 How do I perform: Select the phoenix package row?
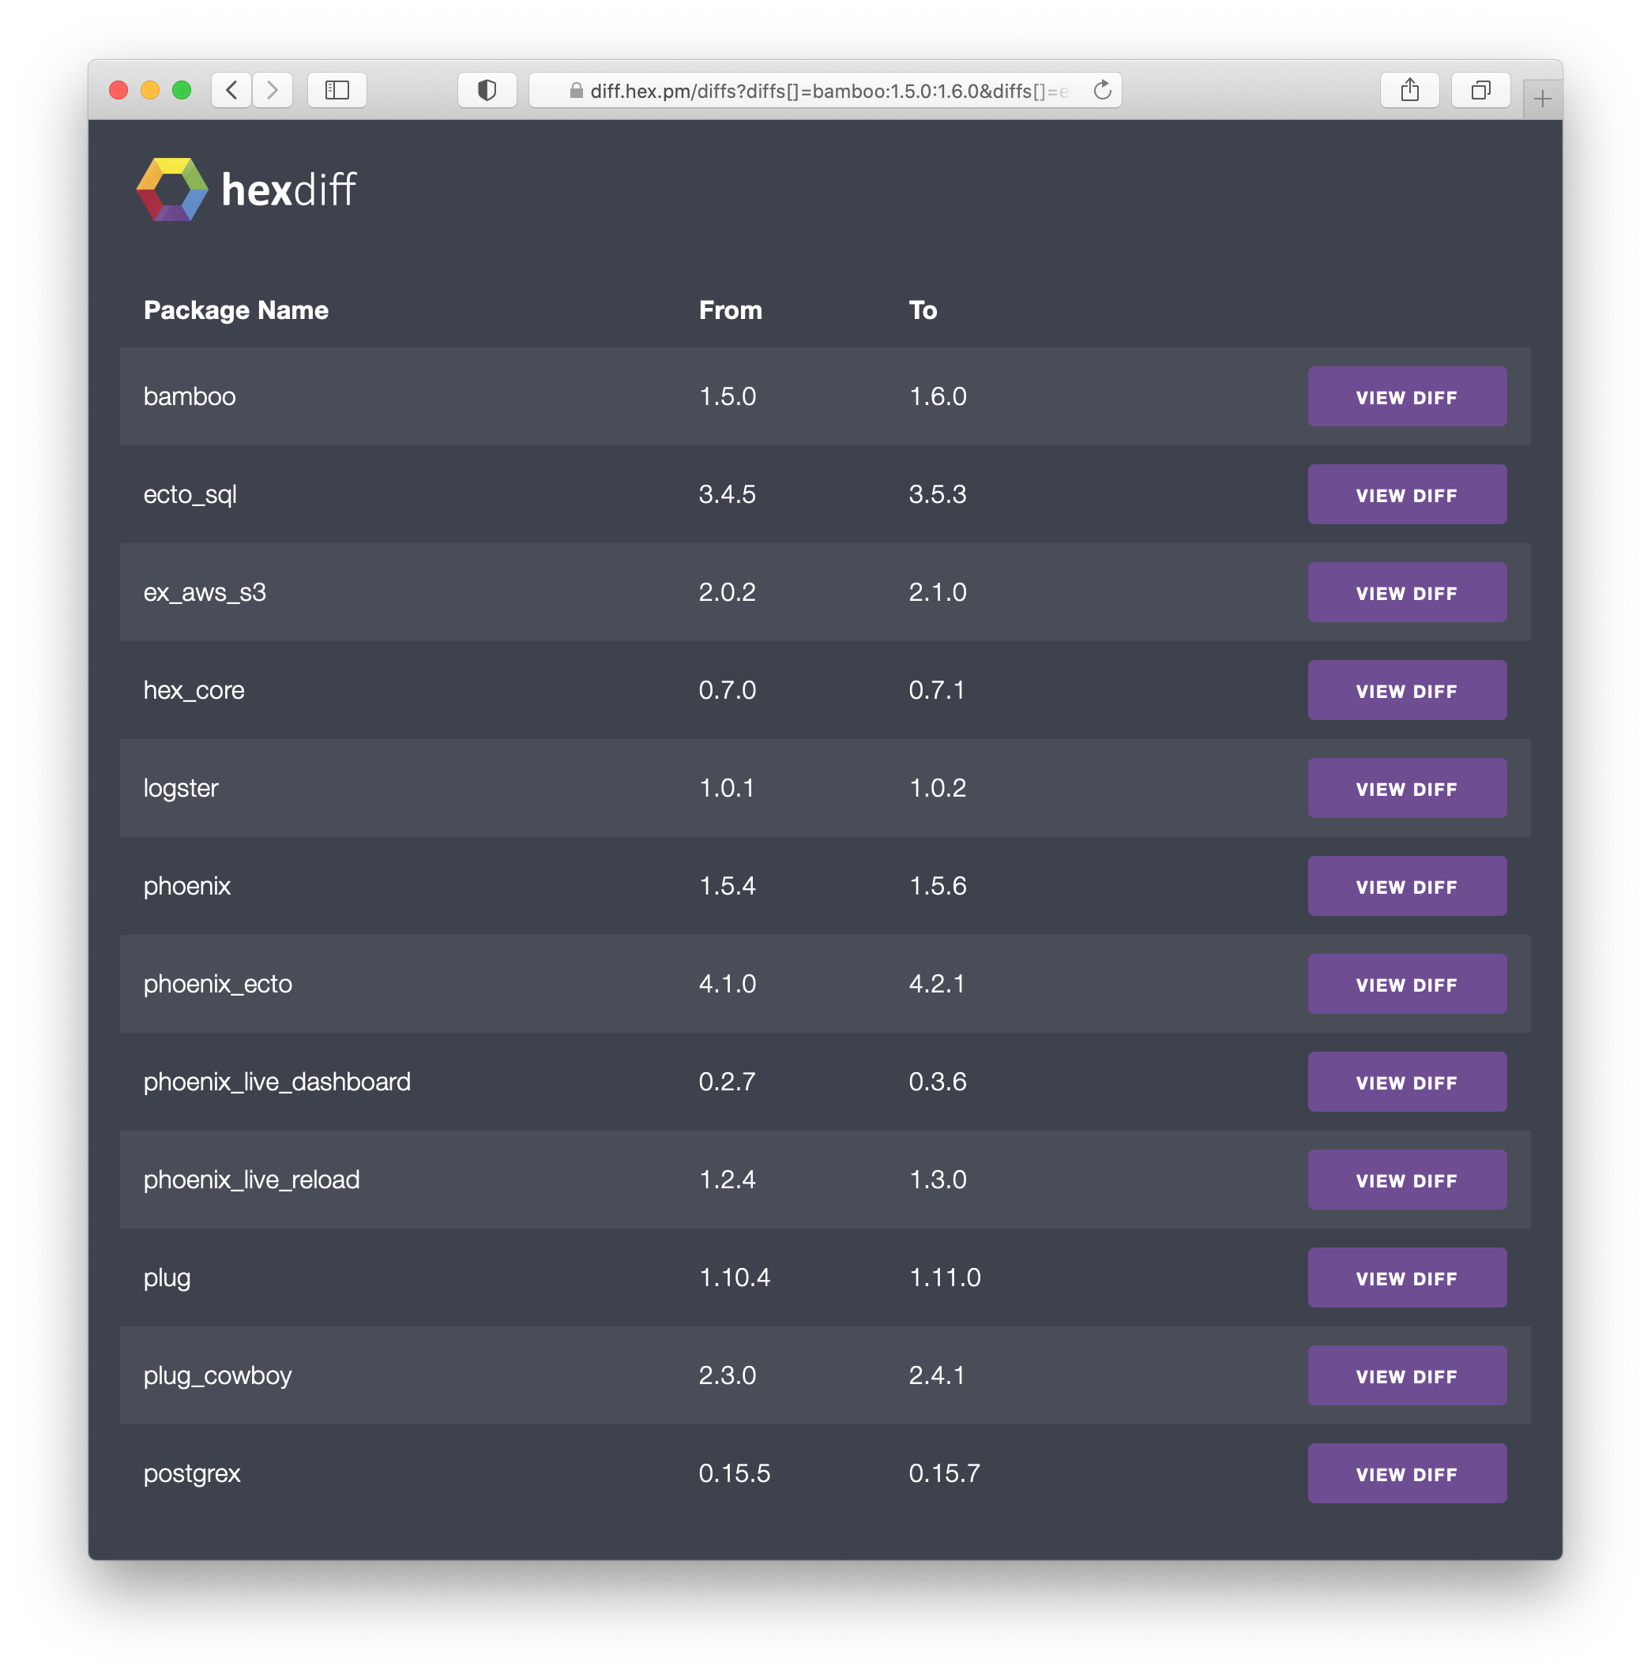point(607,886)
